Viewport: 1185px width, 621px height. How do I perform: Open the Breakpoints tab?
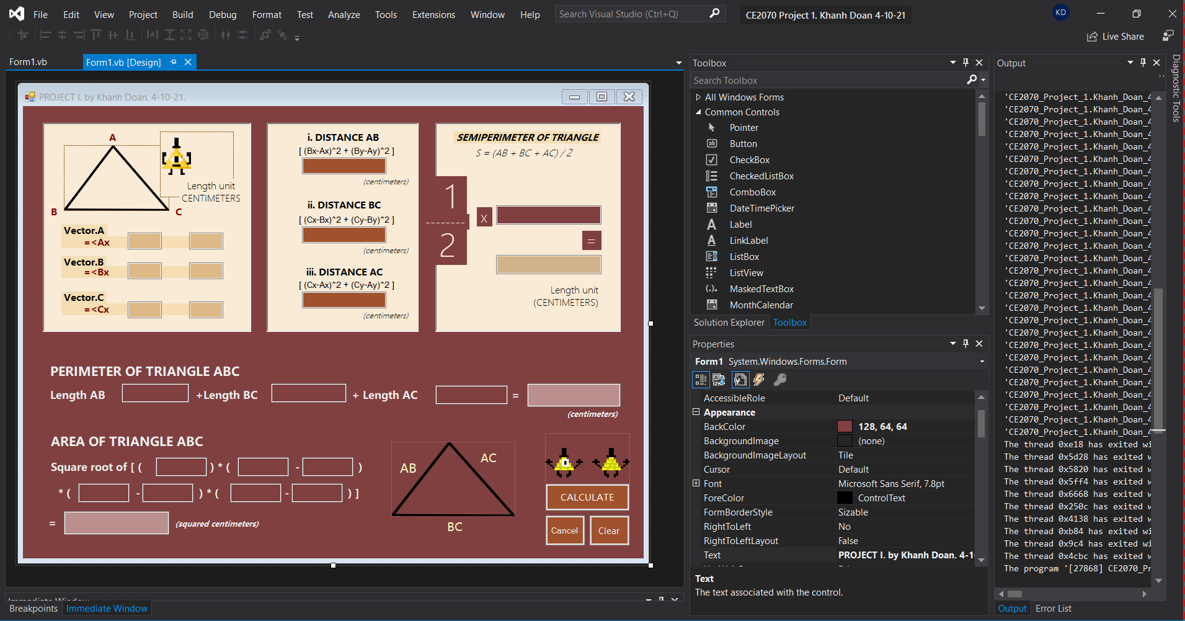tap(33, 609)
